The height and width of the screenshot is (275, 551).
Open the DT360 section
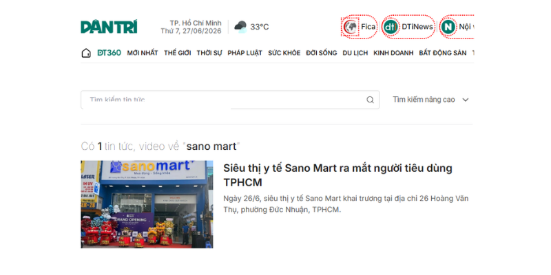point(109,53)
